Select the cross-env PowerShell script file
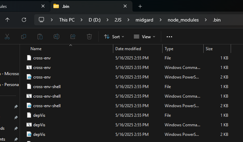The width and height of the screenshot is (243, 142). (x=42, y=77)
